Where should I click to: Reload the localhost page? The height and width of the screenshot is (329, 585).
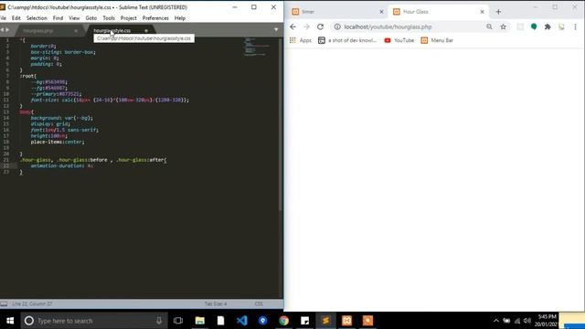coord(320,27)
